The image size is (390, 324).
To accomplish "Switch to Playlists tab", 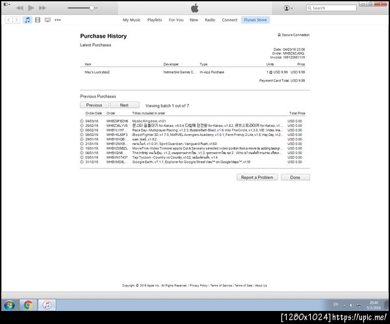I will tap(155, 20).
